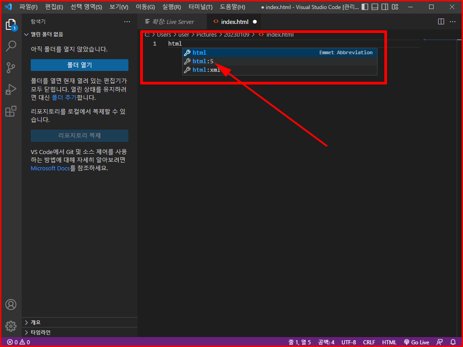Open the Explorer view in activity bar
The width and height of the screenshot is (463, 347).
coord(11,24)
